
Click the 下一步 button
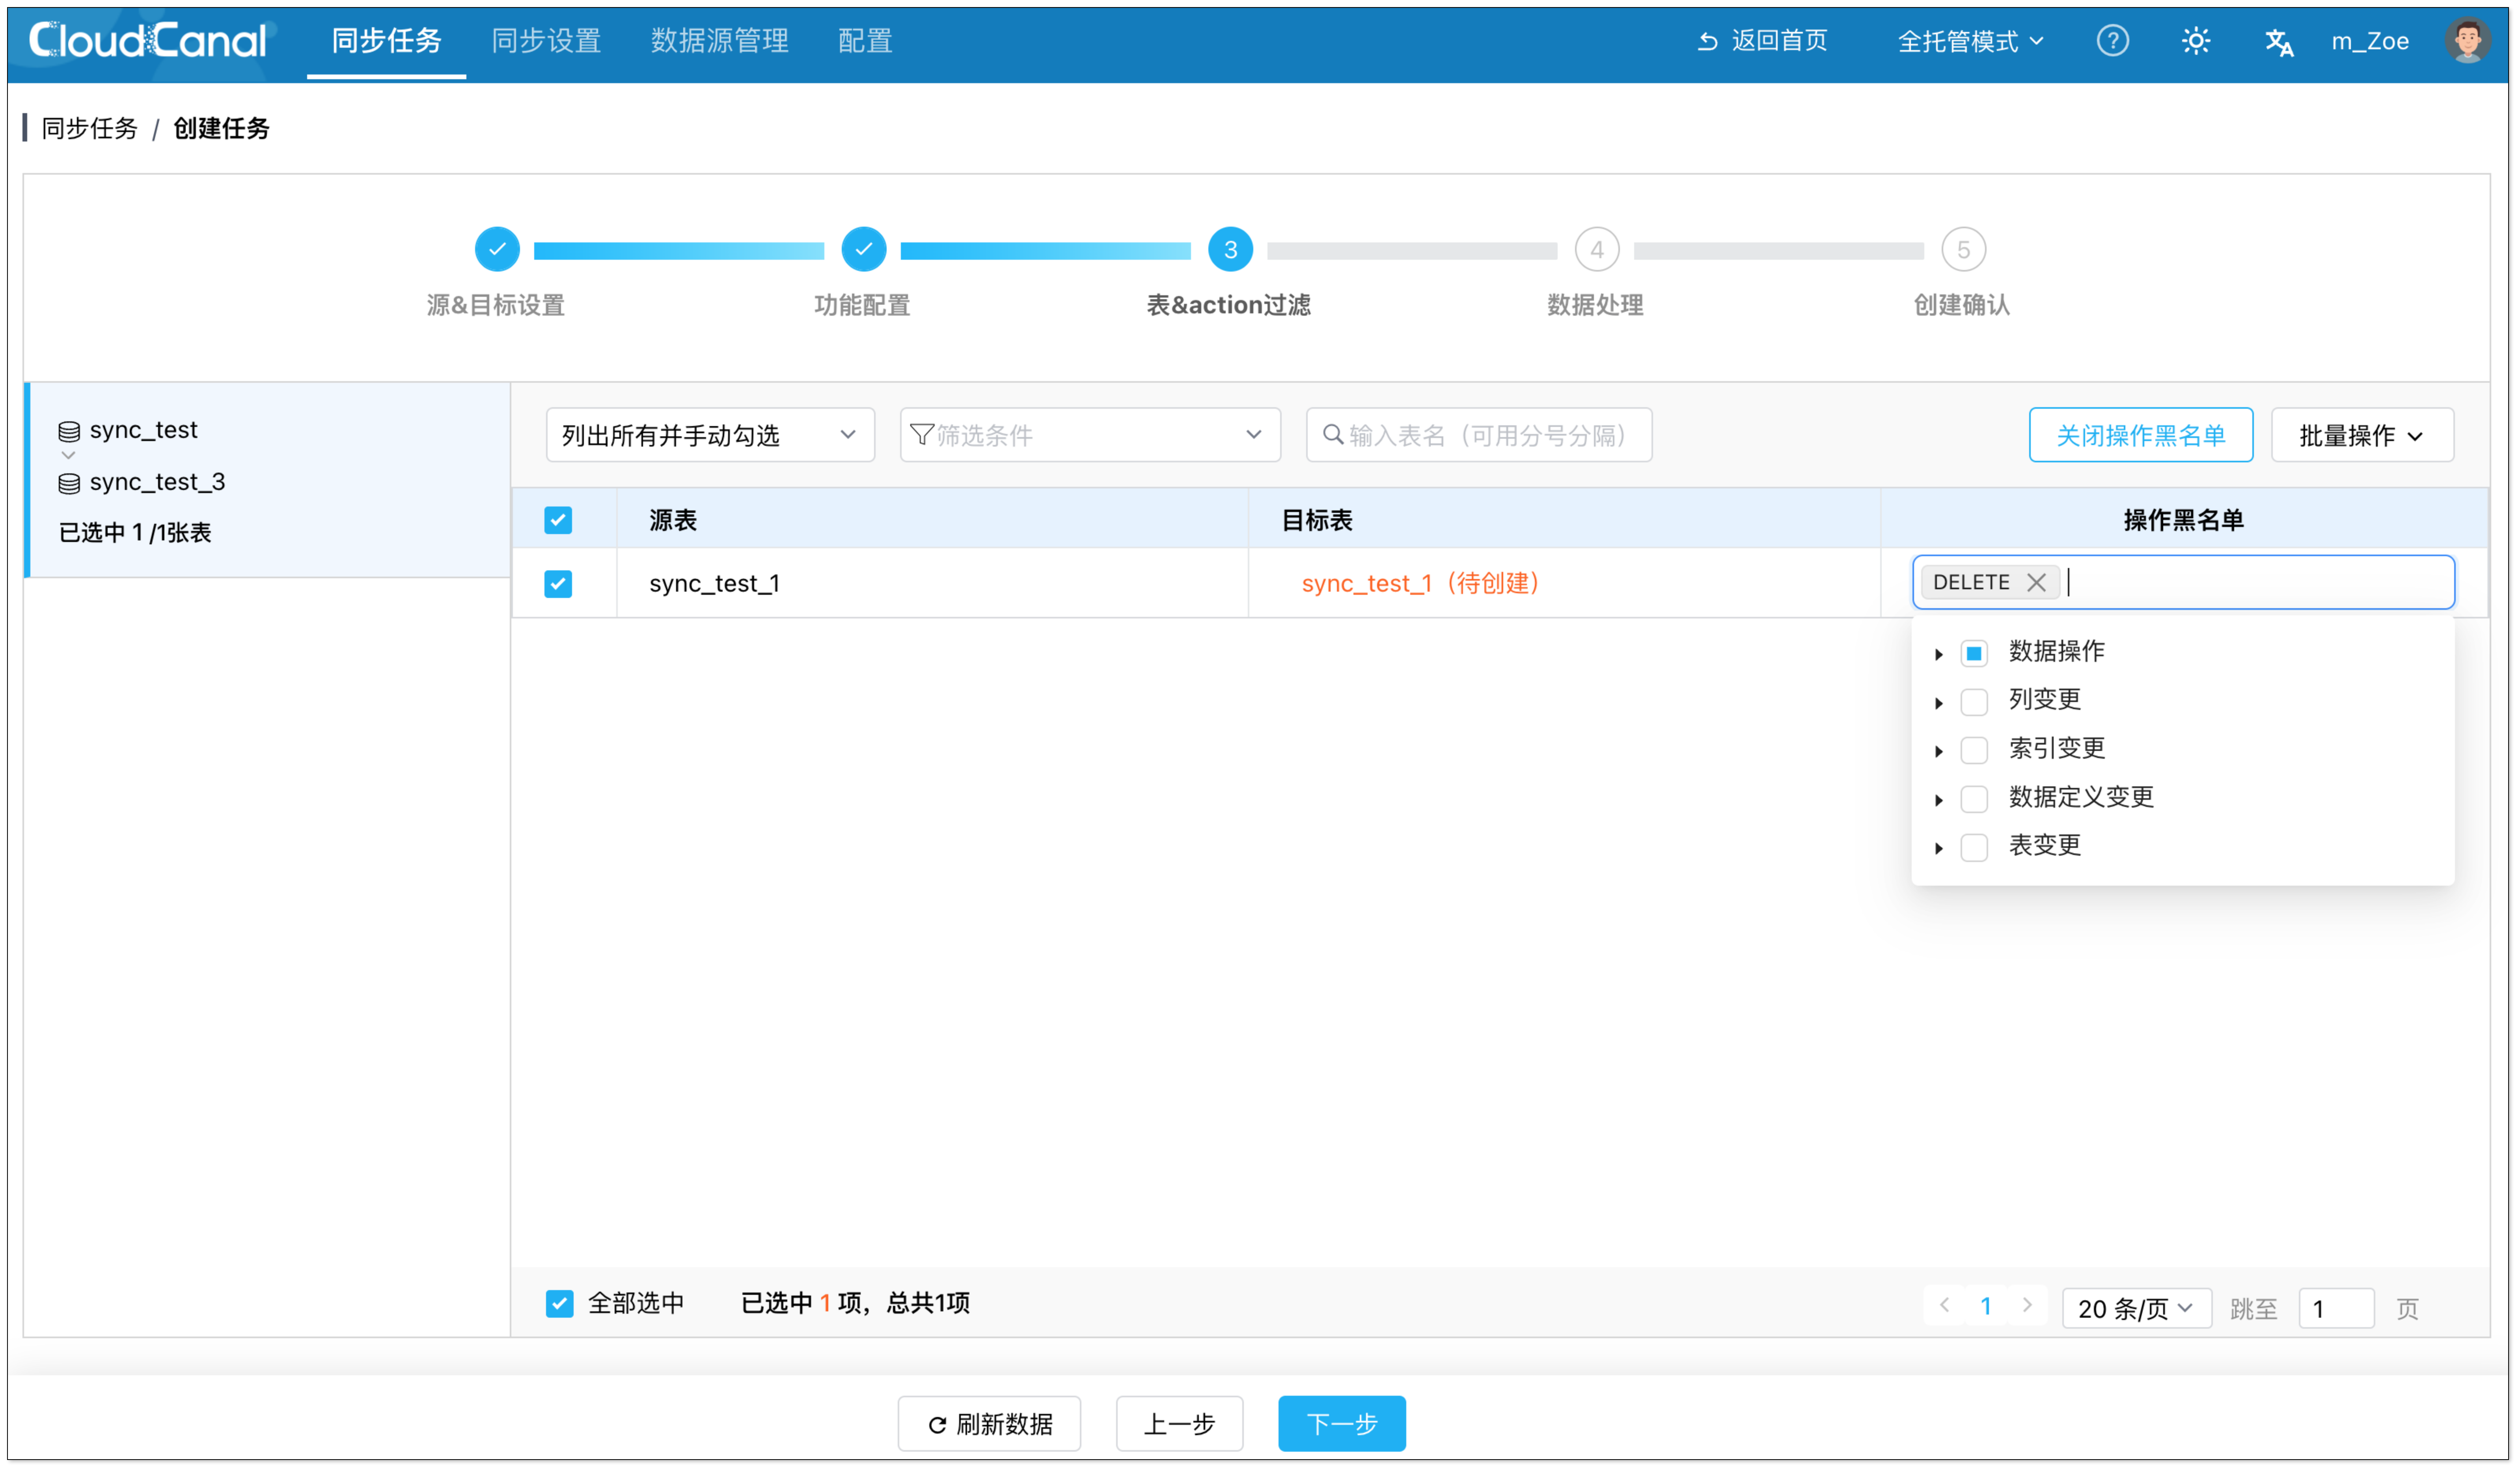(x=1341, y=1423)
